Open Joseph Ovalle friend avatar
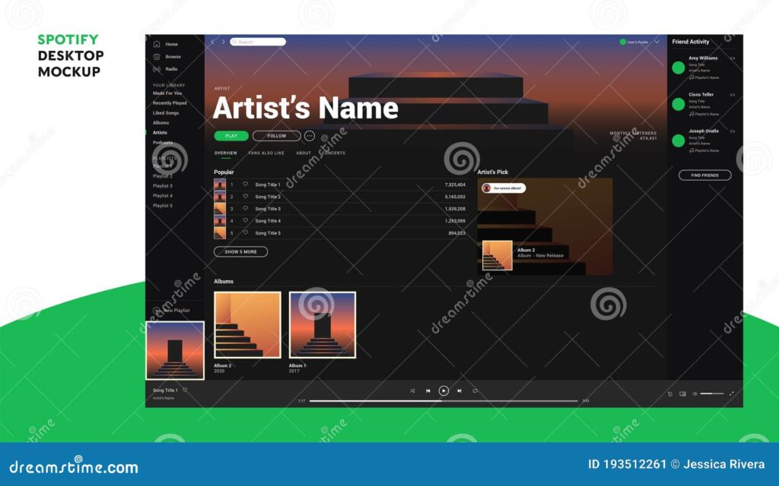Image resolution: width=779 pixels, height=486 pixels. [678, 140]
